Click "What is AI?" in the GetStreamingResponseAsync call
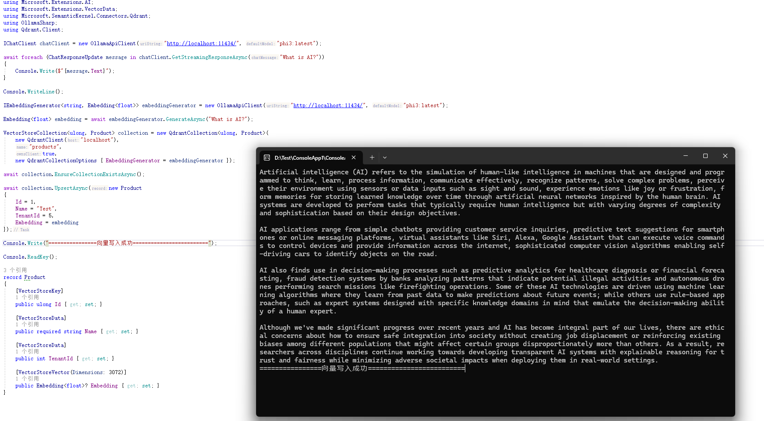The image size is (764, 421). tap(300, 57)
